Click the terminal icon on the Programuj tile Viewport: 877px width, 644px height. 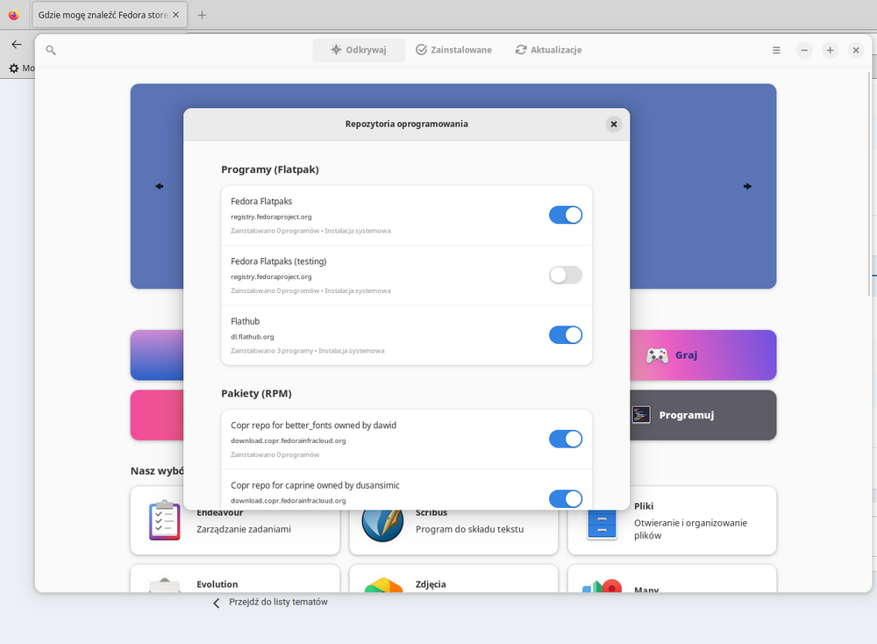pyautogui.click(x=641, y=415)
